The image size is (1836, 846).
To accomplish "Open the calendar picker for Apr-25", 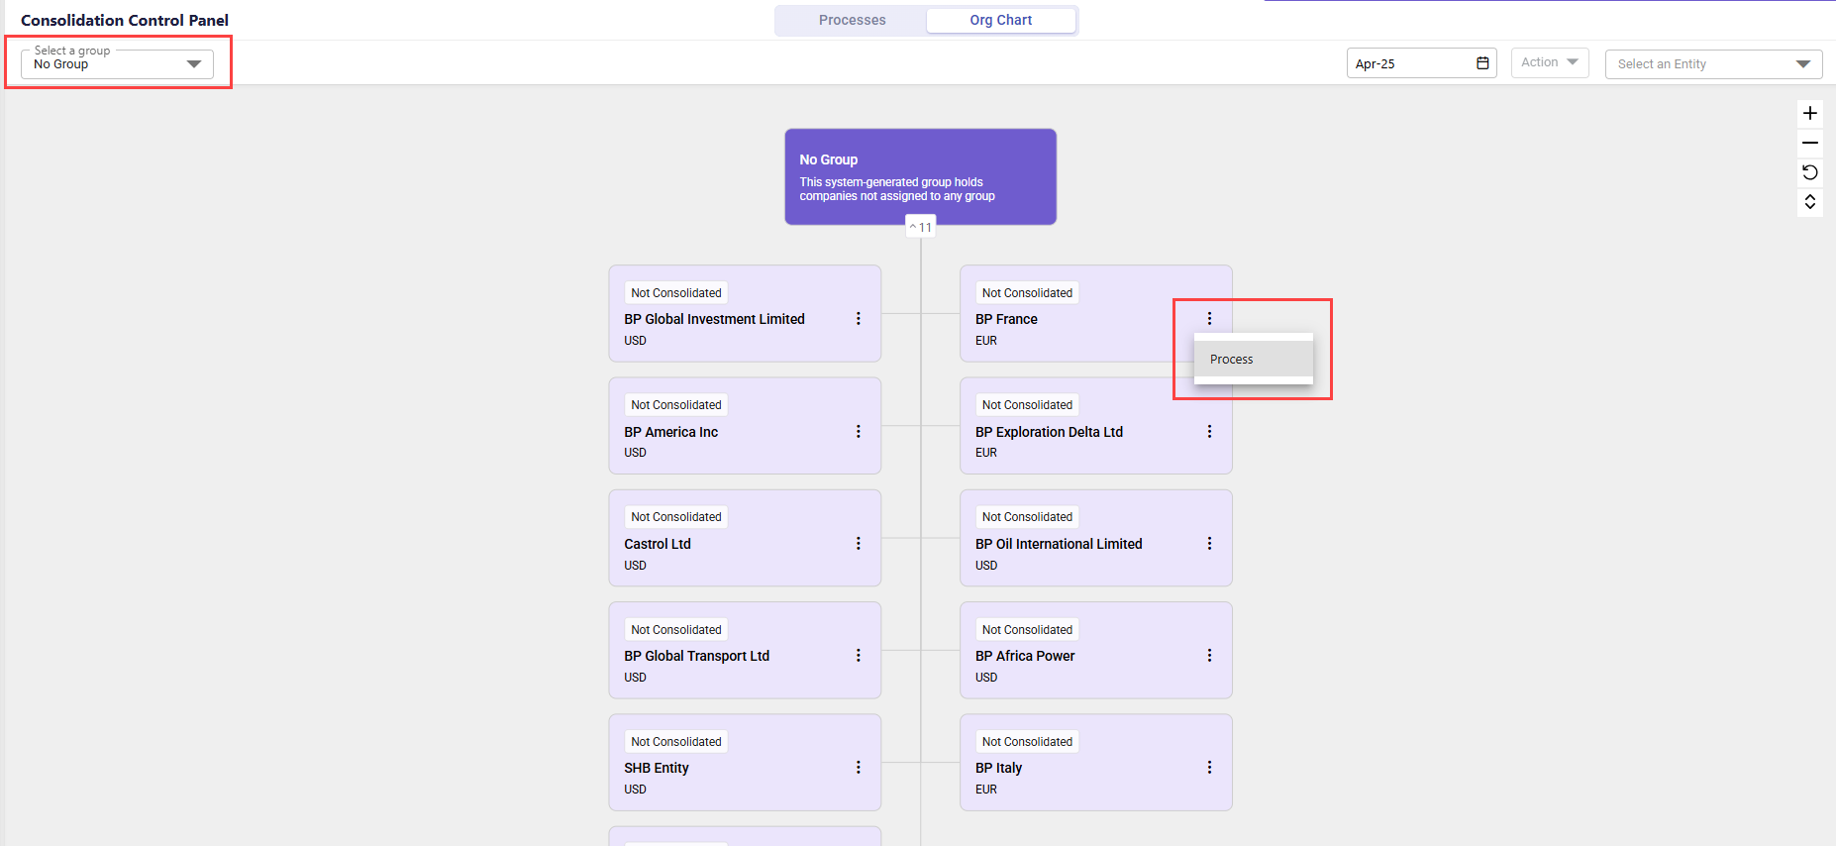I will tap(1482, 63).
